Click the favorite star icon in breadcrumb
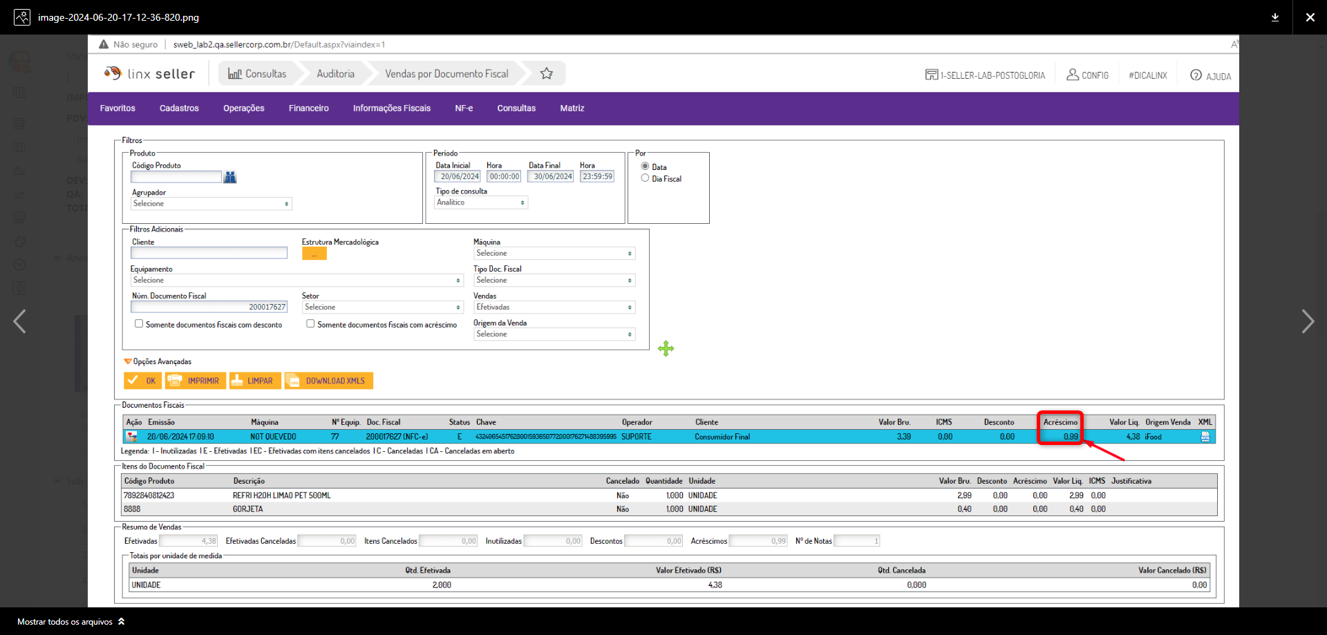 click(547, 73)
